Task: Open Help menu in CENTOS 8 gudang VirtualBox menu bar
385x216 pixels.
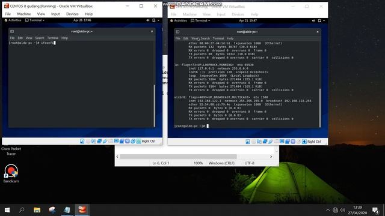Action: pyautogui.click(x=88, y=14)
